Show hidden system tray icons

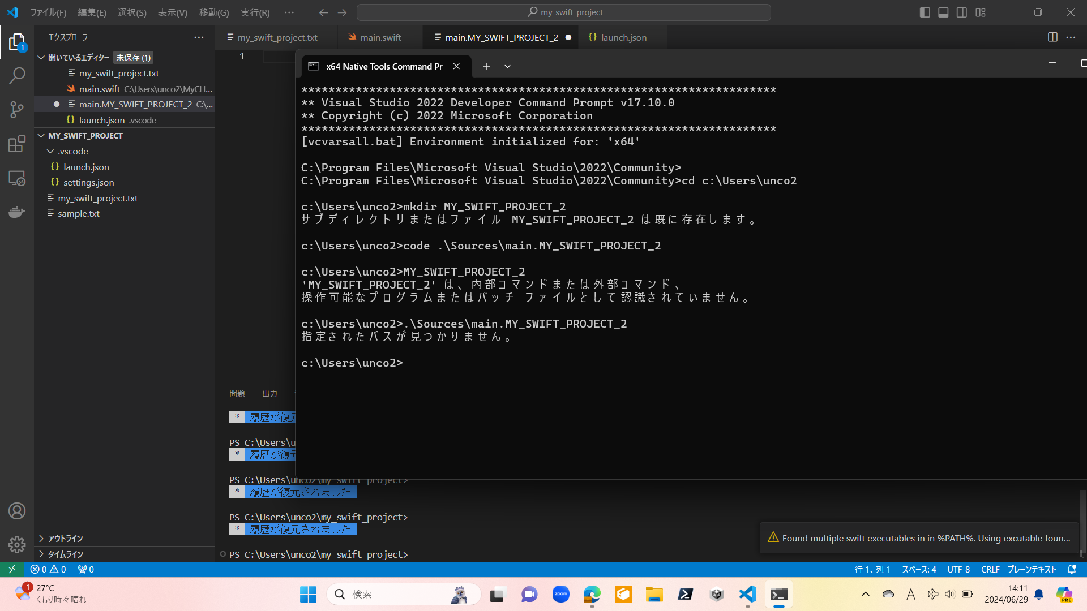(865, 594)
